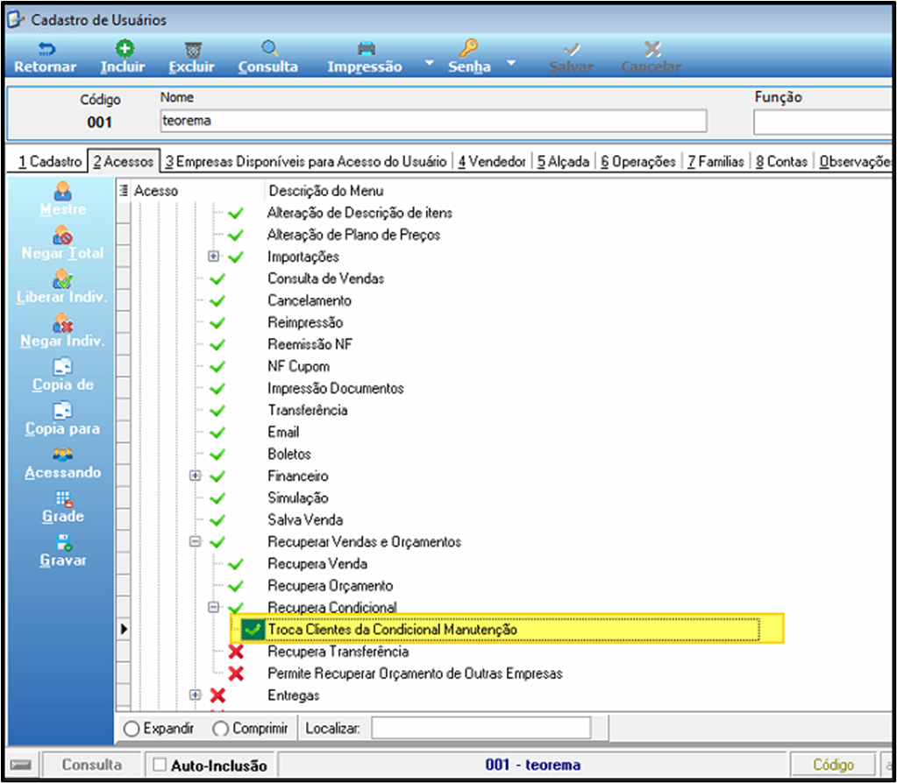This screenshot has height=783, width=897.
Task: Click Negar Total sidebar icon
Action: pos(63,235)
